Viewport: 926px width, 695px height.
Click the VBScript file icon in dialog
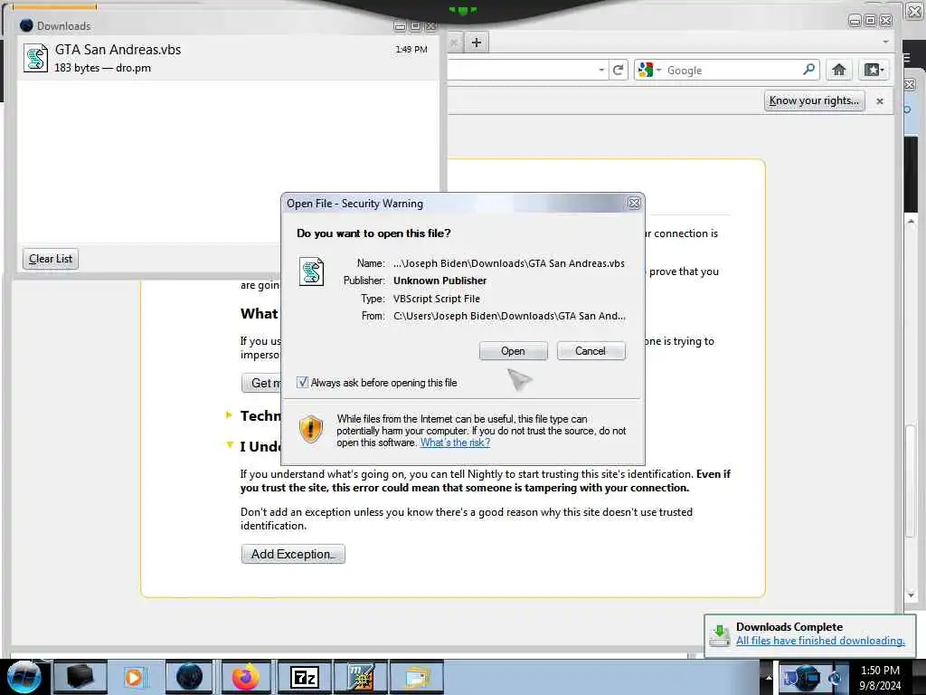click(x=311, y=271)
